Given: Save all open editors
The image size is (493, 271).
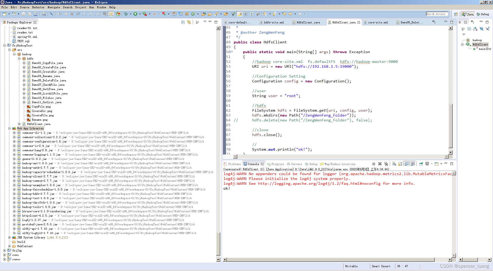Looking at the screenshot, I should click(x=30, y=14).
